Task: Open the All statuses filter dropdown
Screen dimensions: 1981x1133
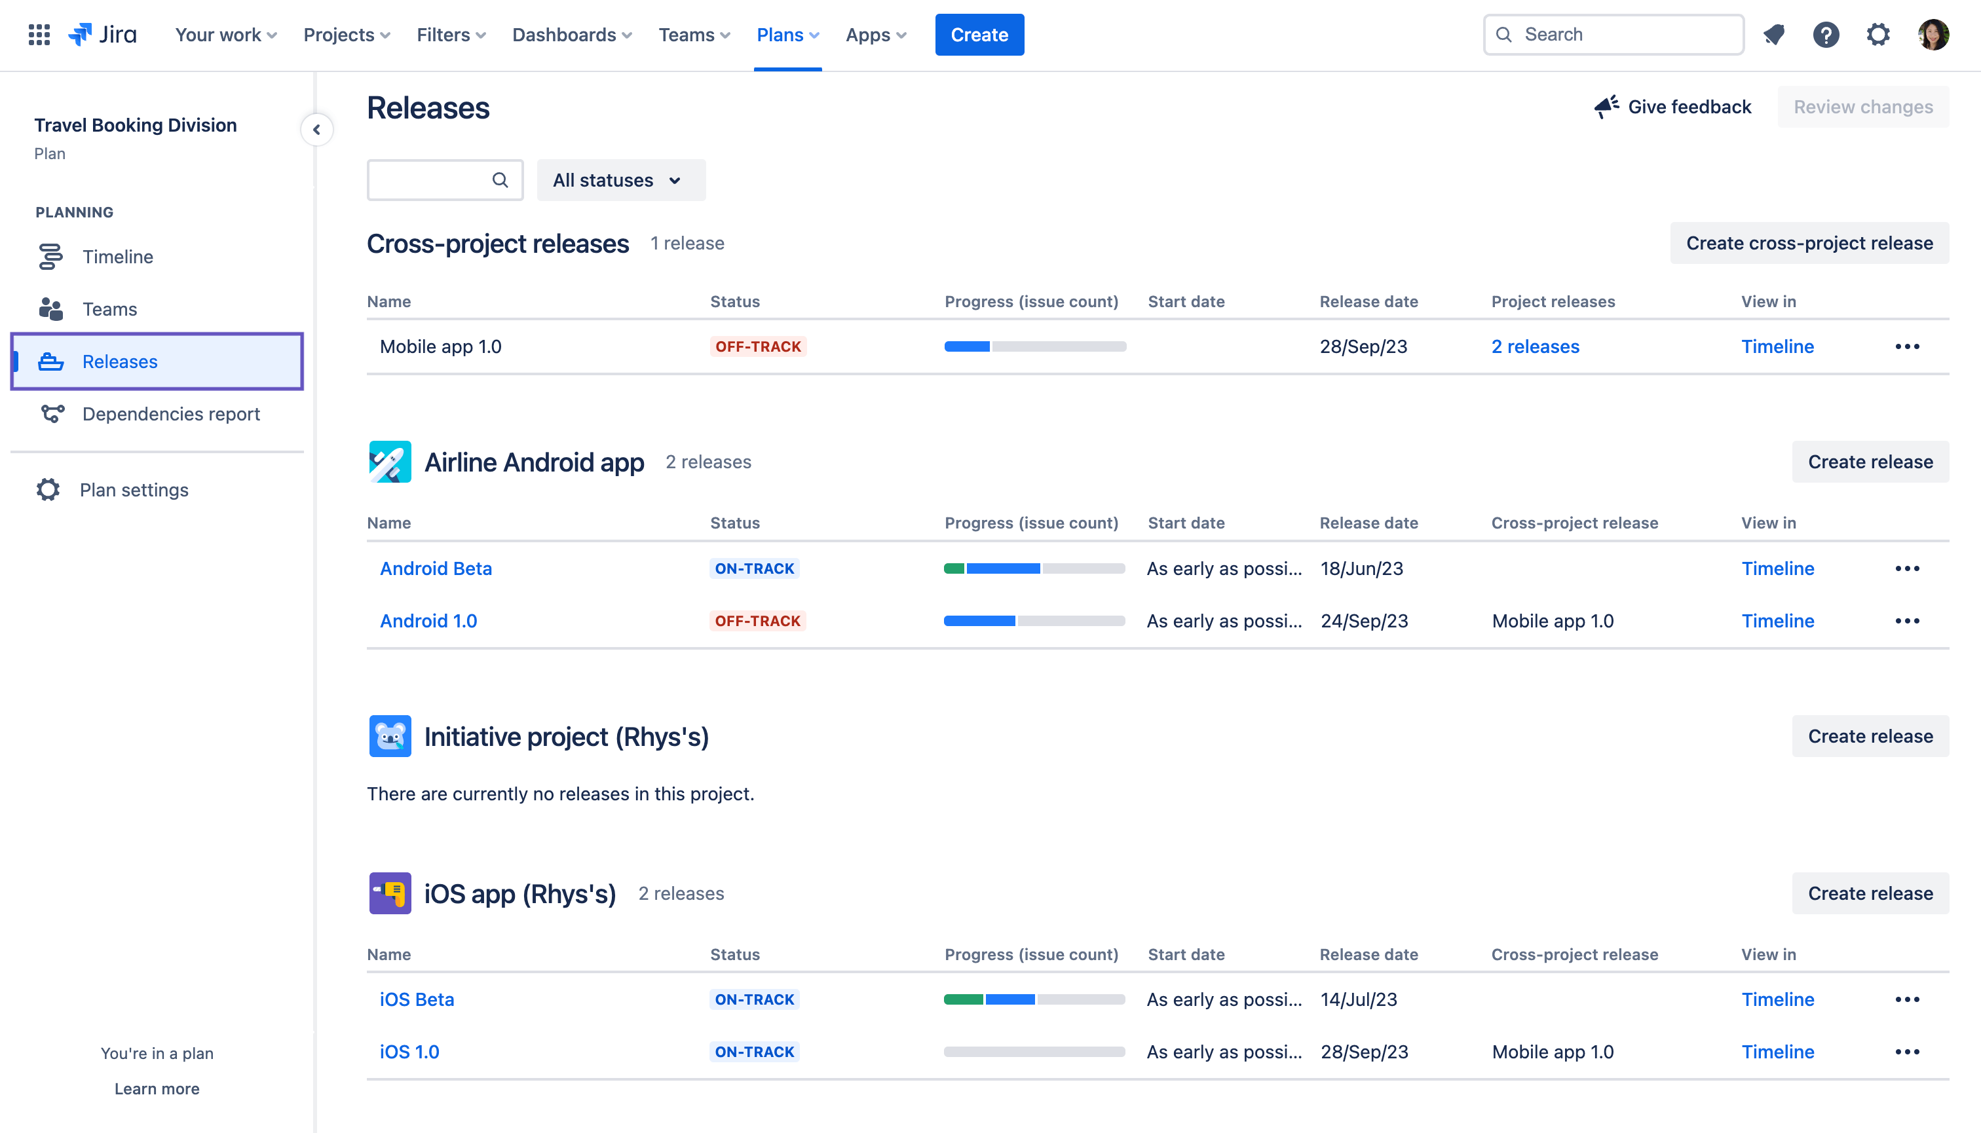Action: point(620,179)
